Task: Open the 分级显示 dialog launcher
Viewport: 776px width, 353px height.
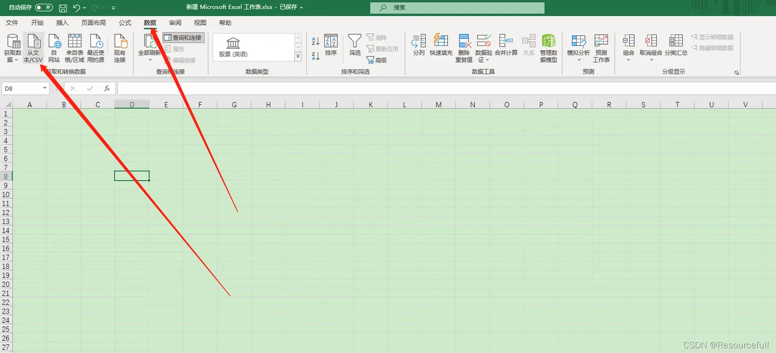Action: pos(737,72)
